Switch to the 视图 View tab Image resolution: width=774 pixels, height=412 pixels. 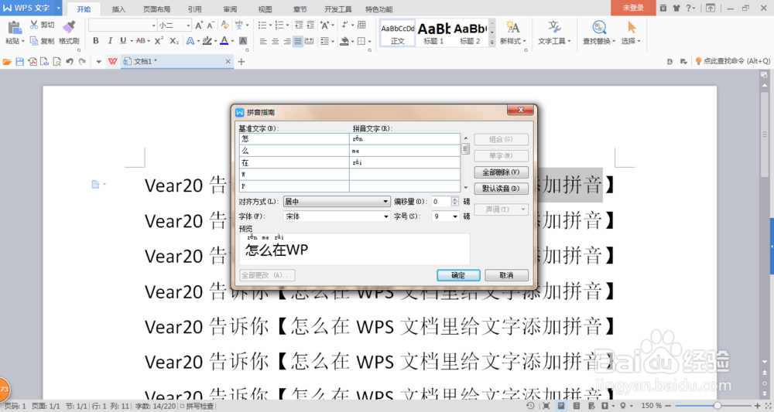265,9
